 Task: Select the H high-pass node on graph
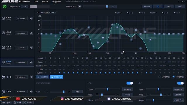pos(60,44)
